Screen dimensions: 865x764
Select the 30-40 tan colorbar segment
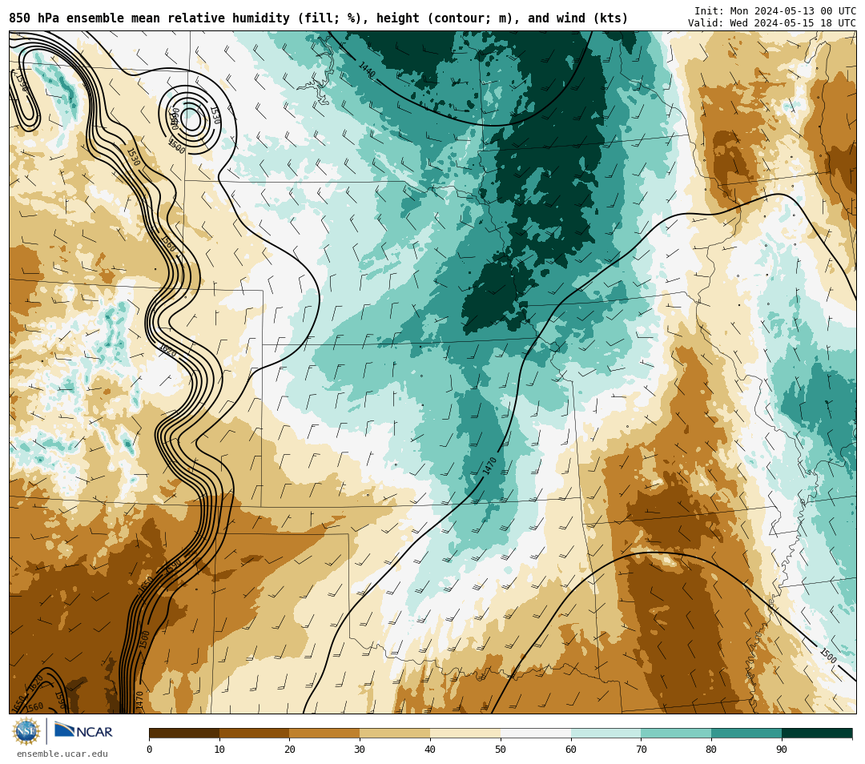[395, 734]
